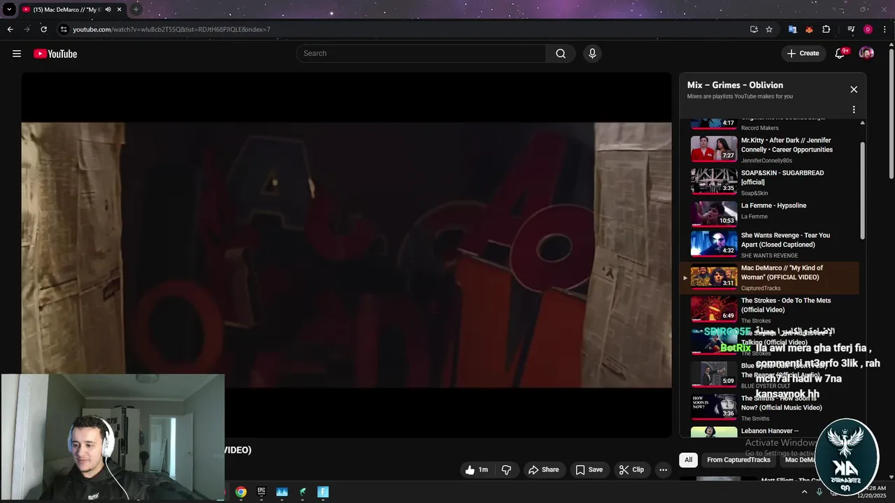Click the translate extension icon

792,29
